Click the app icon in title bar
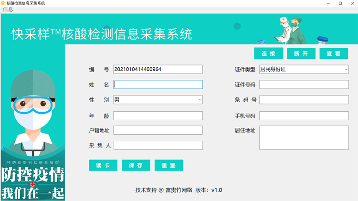The height and width of the screenshot is (201, 358). pos(3,3)
